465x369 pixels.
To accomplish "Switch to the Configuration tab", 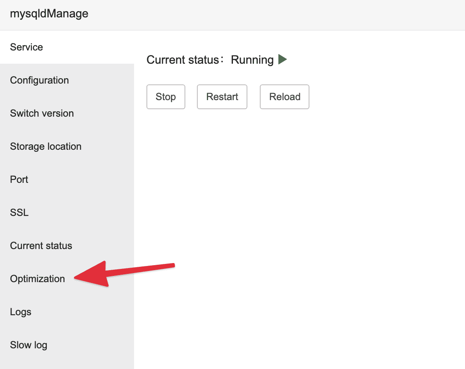I will (x=39, y=80).
